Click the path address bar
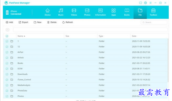The width and height of the screenshot is (172, 101). tap(90, 30)
